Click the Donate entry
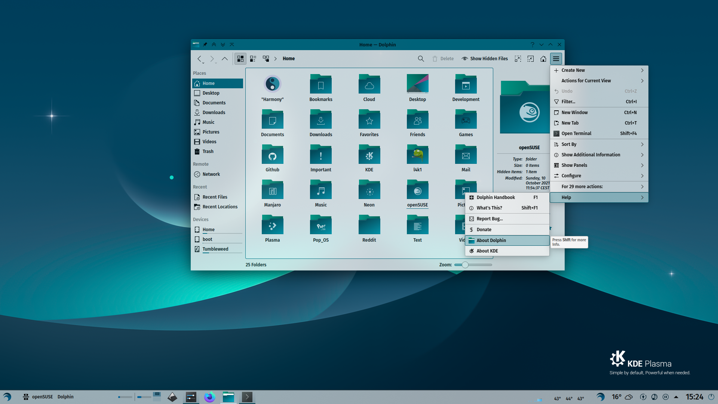 507,230
